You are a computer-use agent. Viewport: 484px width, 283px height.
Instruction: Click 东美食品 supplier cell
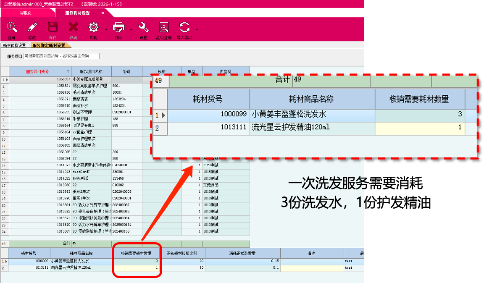[x=226, y=185]
